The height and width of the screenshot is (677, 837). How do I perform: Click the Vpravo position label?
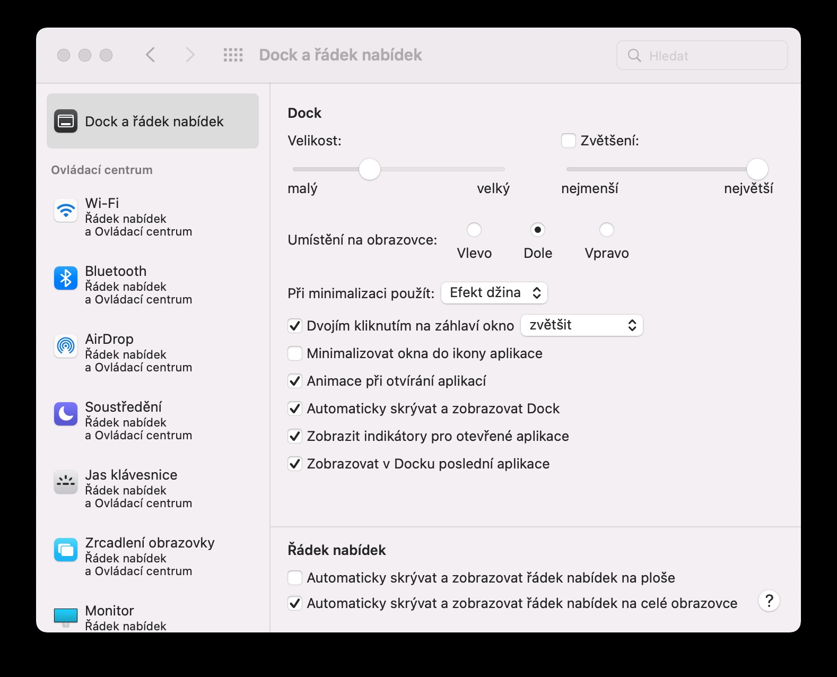click(607, 253)
